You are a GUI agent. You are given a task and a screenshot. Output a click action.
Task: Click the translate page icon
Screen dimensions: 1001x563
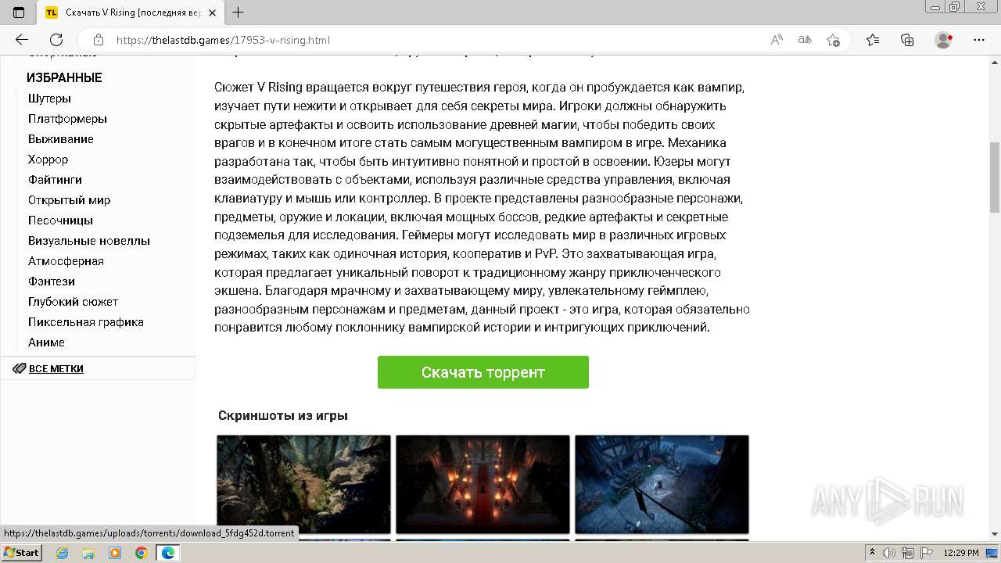(x=805, y=40)
